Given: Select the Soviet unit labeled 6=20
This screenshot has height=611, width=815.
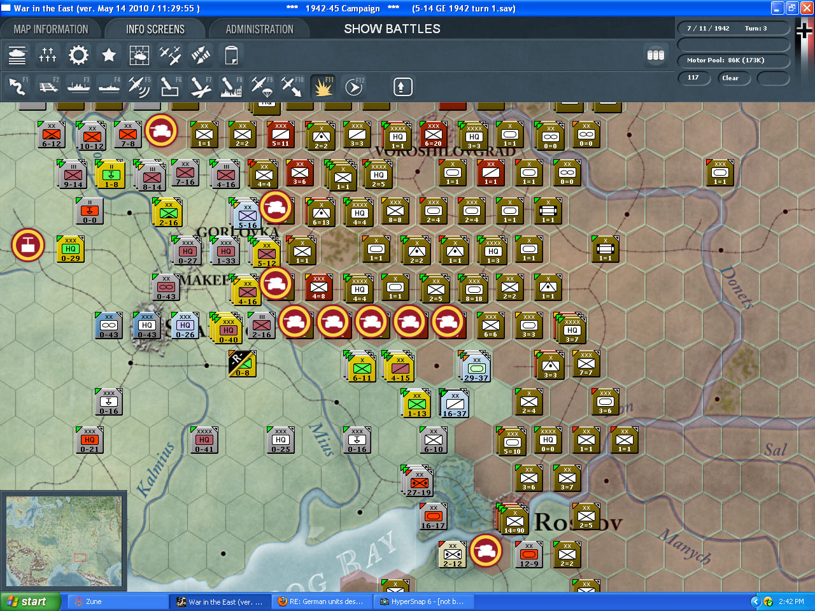Looking at the screenshot, I should [x=433, y=134].
